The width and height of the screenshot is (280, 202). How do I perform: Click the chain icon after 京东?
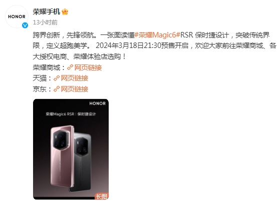point(57,89)
